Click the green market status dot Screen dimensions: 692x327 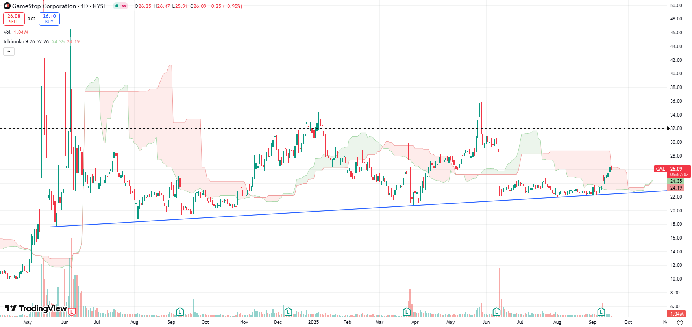click(117, 6)
